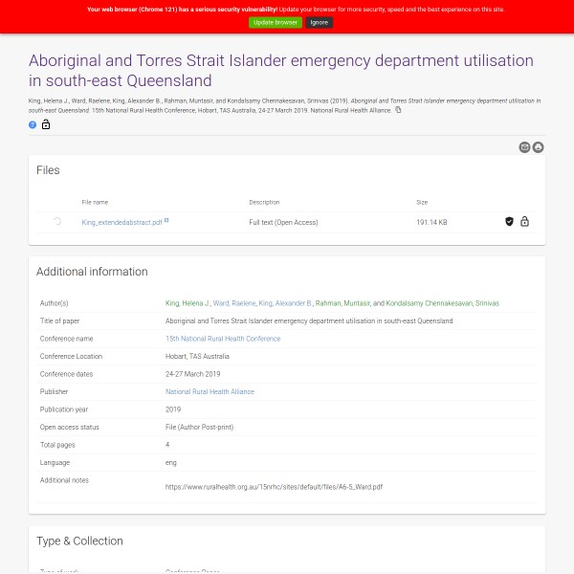Viewport: 574px width, 574px height.
Task: Click the shield icon in file row
Action: pyautogui.click(x=510, y=222)
